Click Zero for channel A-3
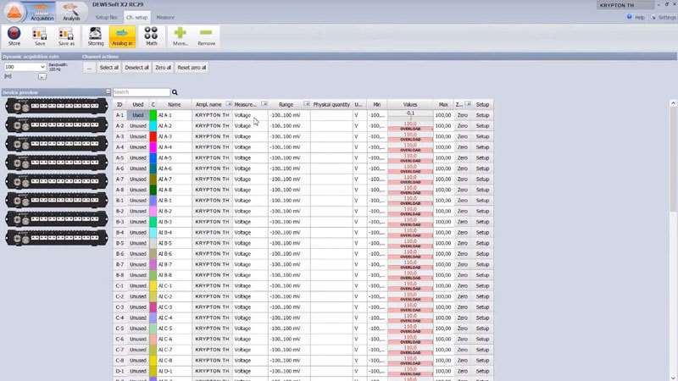The image size is (678, 381). [x=462, y=136]
